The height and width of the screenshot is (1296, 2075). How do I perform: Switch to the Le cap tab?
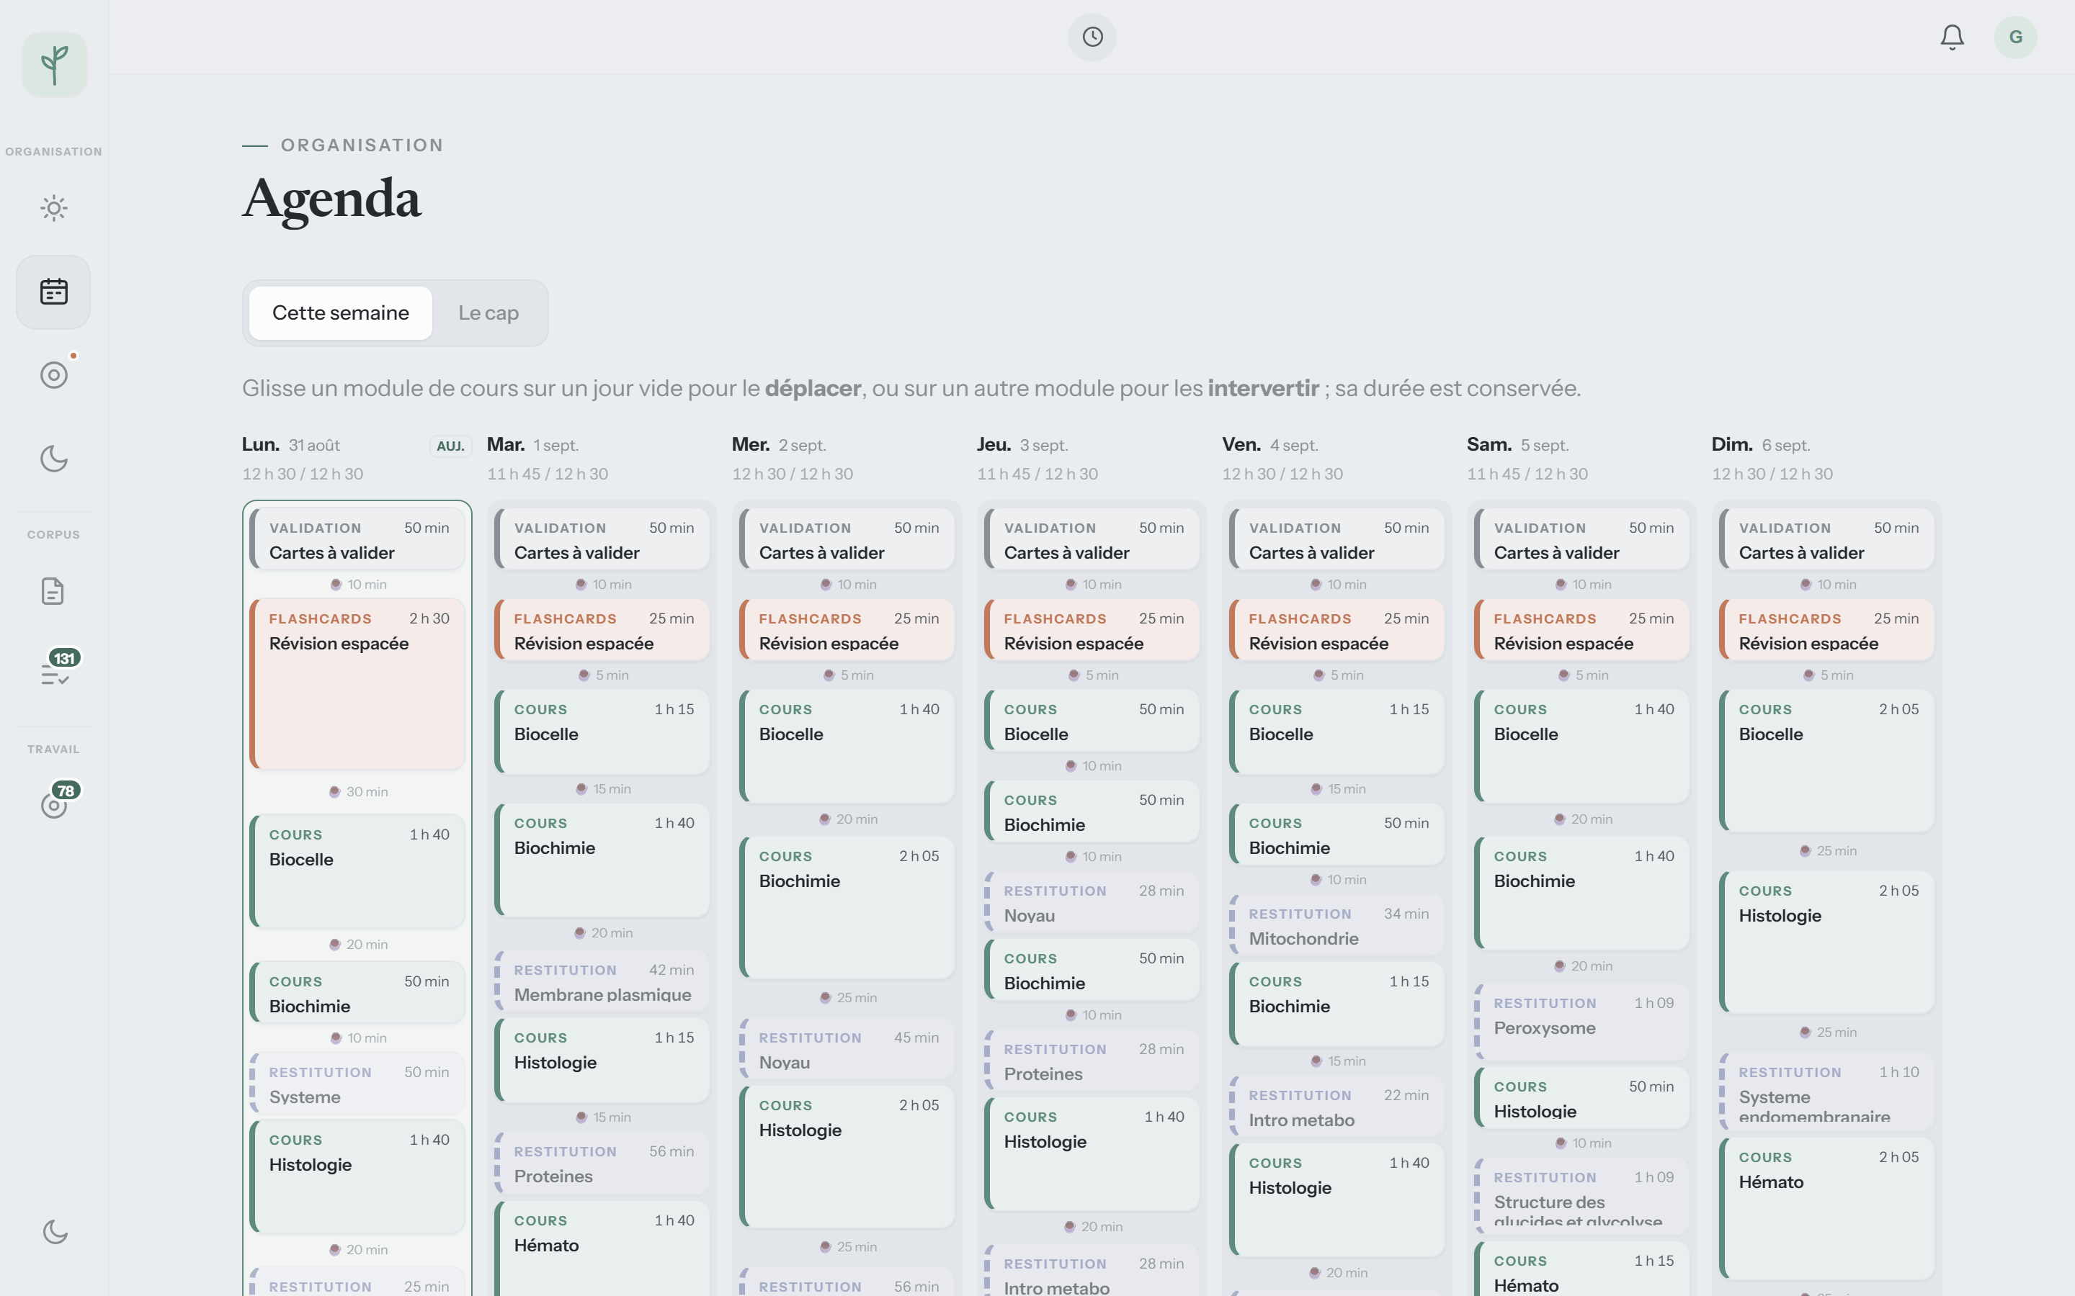point(488,313)
